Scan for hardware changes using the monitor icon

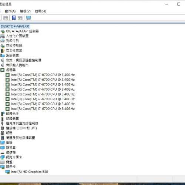[x=28, y=18]
